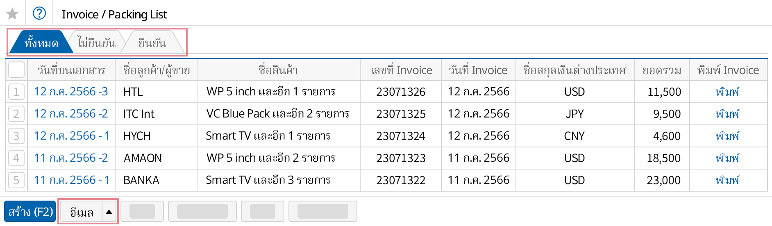Select row 1 checkbox for HTL

point(16,92)
